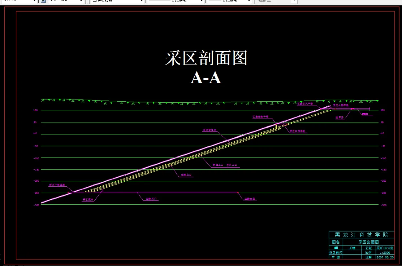The width and height of the screenshot is (402, 266).
Task: Open the lineweight ByLayer dropdown
Action: (x=248, y=1)
